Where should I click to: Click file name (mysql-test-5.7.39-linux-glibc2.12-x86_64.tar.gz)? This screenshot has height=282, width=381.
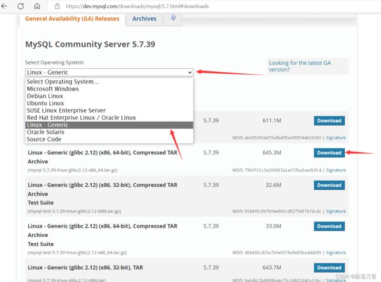click(x=77, y=253)
